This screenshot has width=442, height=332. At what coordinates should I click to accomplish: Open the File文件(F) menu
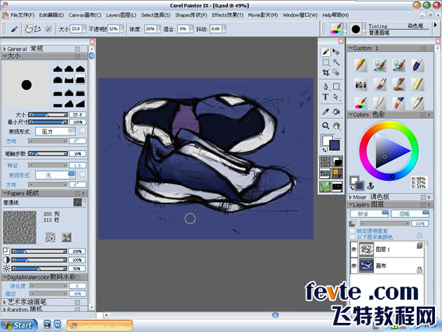click(22, 15)
